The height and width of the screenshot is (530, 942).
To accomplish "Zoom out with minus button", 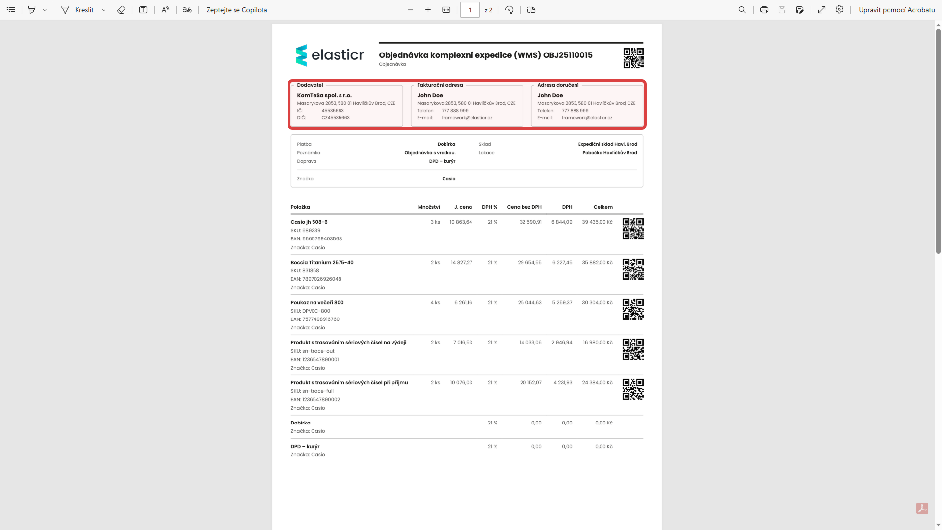I will click(x=411, y=10).
